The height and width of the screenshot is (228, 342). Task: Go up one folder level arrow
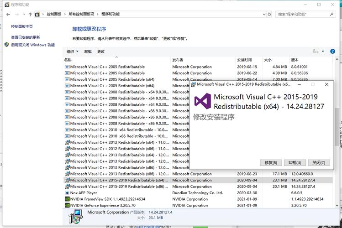click(30, 15)
